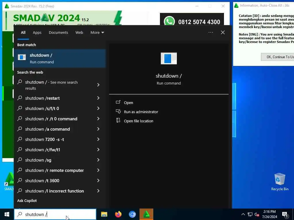Image resolution: width=294 pixels, height=220 pixels.
Task: Open the taskbar clock showing 2:16 PM
Action: (269, 214)
